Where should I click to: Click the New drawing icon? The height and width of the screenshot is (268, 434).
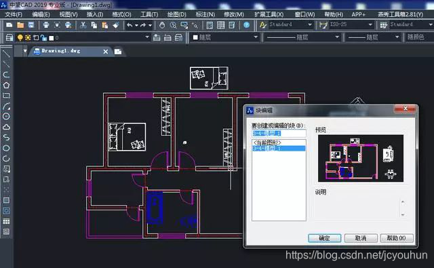coord(9,25)
